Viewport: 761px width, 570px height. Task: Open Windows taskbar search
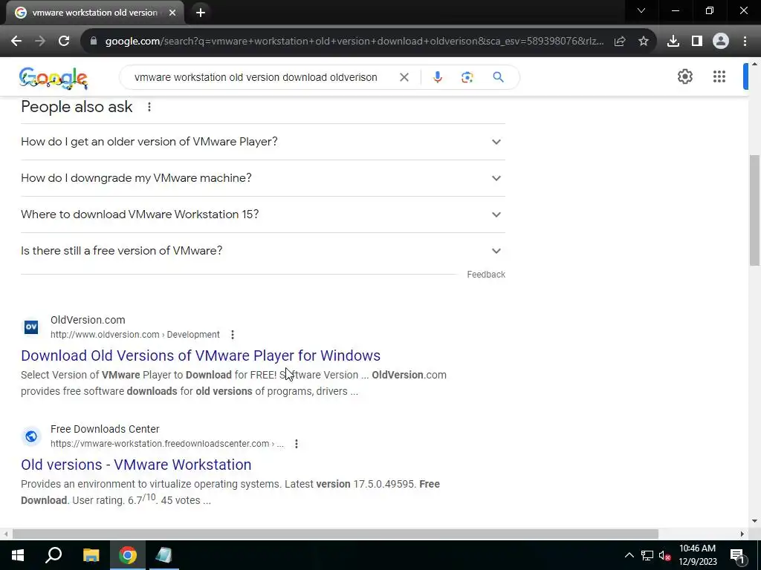pyautogui.click(x=54, y=555)
